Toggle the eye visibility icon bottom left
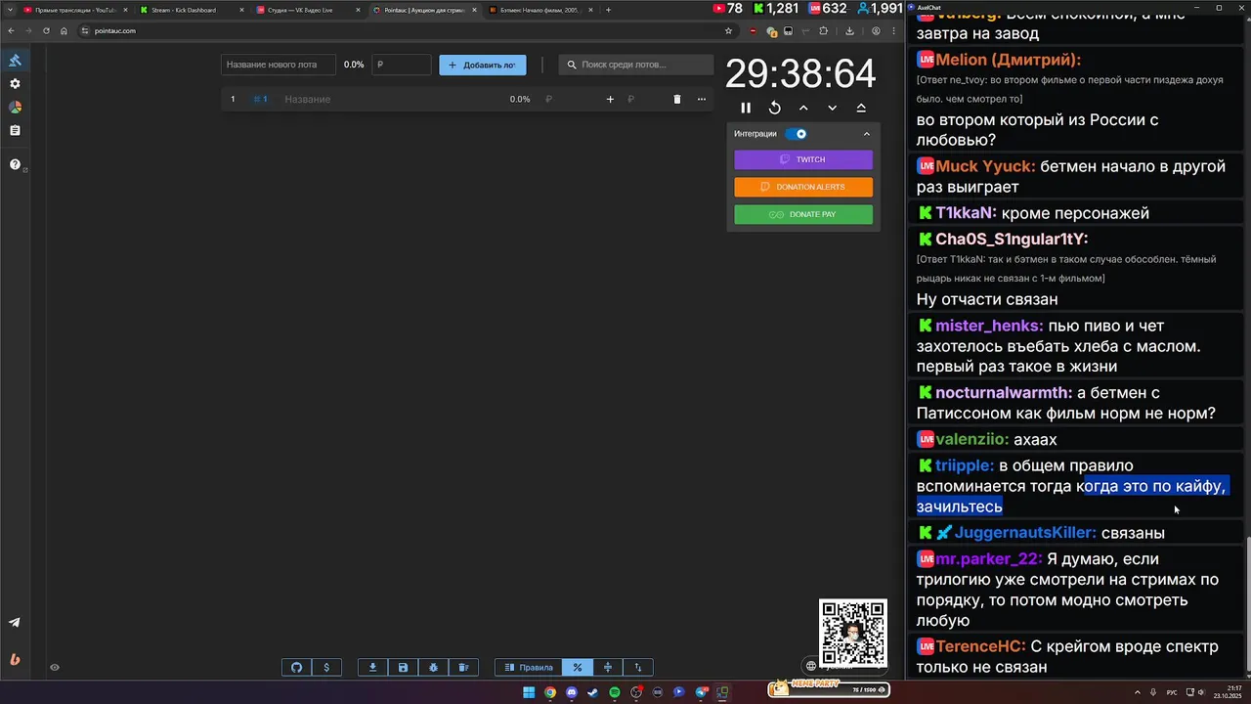Viewport: 1251px width, 704px height. coord(55,668)
